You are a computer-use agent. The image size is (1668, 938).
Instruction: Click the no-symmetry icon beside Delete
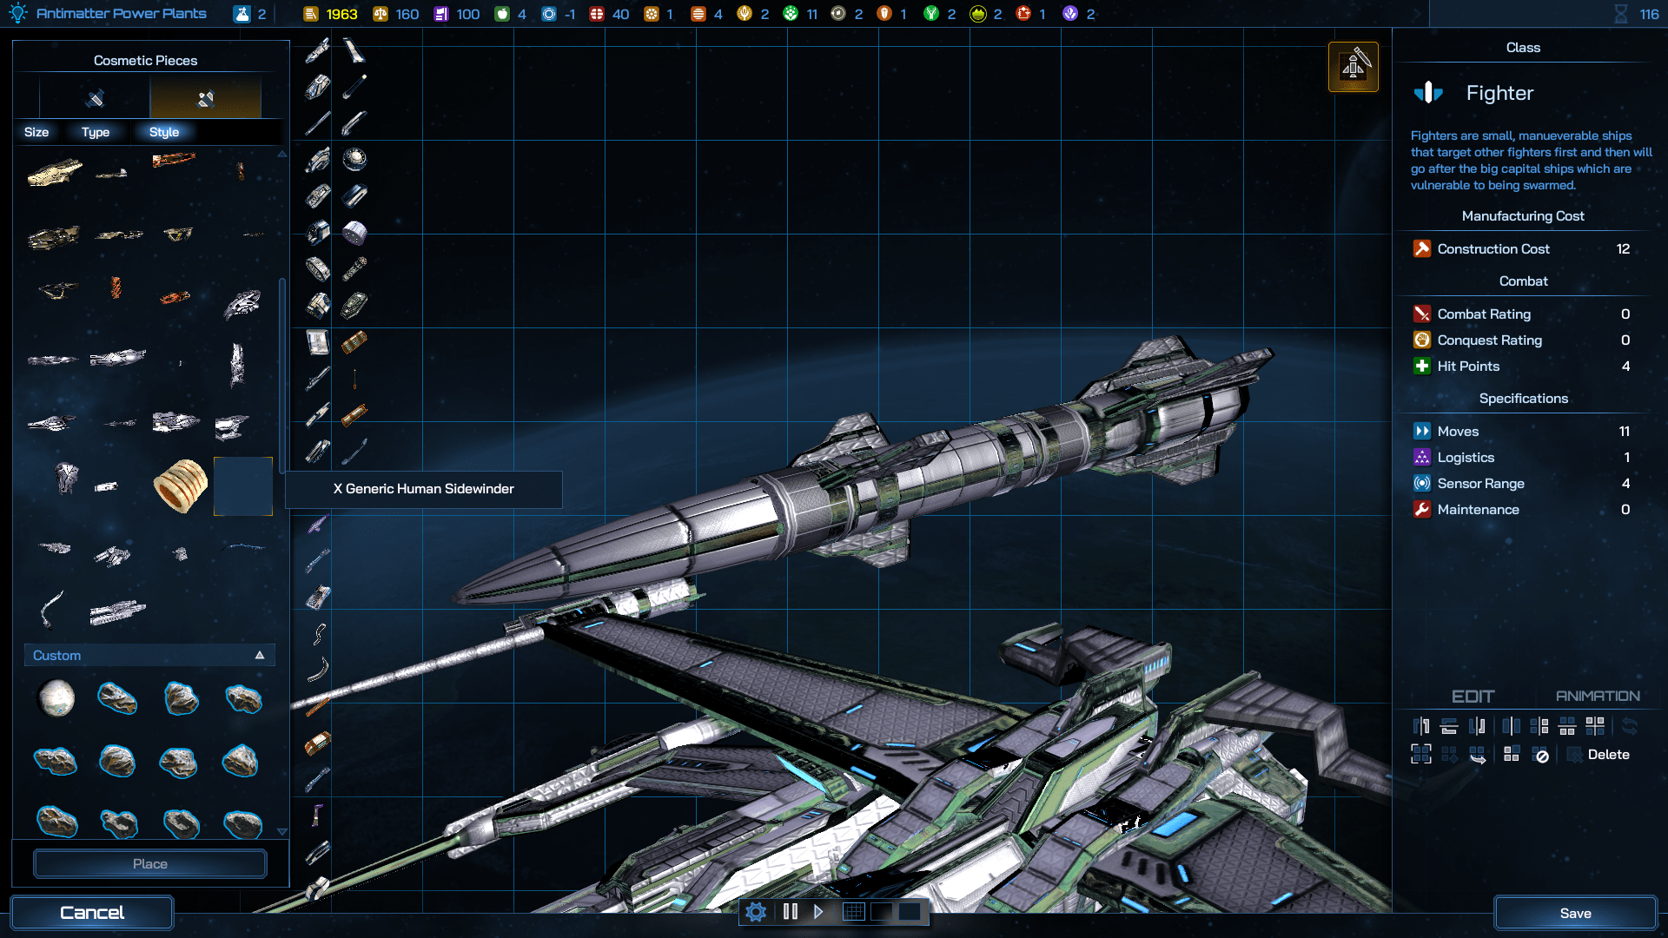click(x=1540, y=755)
